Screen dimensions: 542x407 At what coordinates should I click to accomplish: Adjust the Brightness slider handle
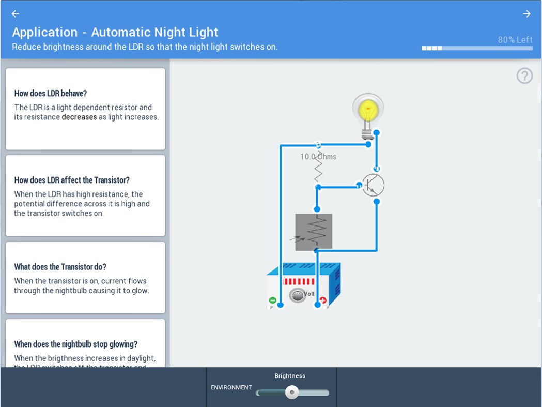pyautogui.click(x=291, y=393)
